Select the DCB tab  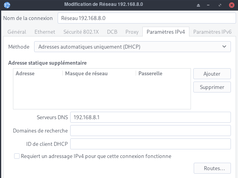(112, 32)
